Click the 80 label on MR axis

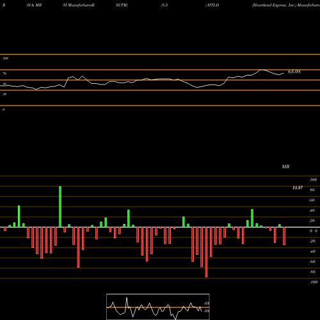click(x=312, y=190)
